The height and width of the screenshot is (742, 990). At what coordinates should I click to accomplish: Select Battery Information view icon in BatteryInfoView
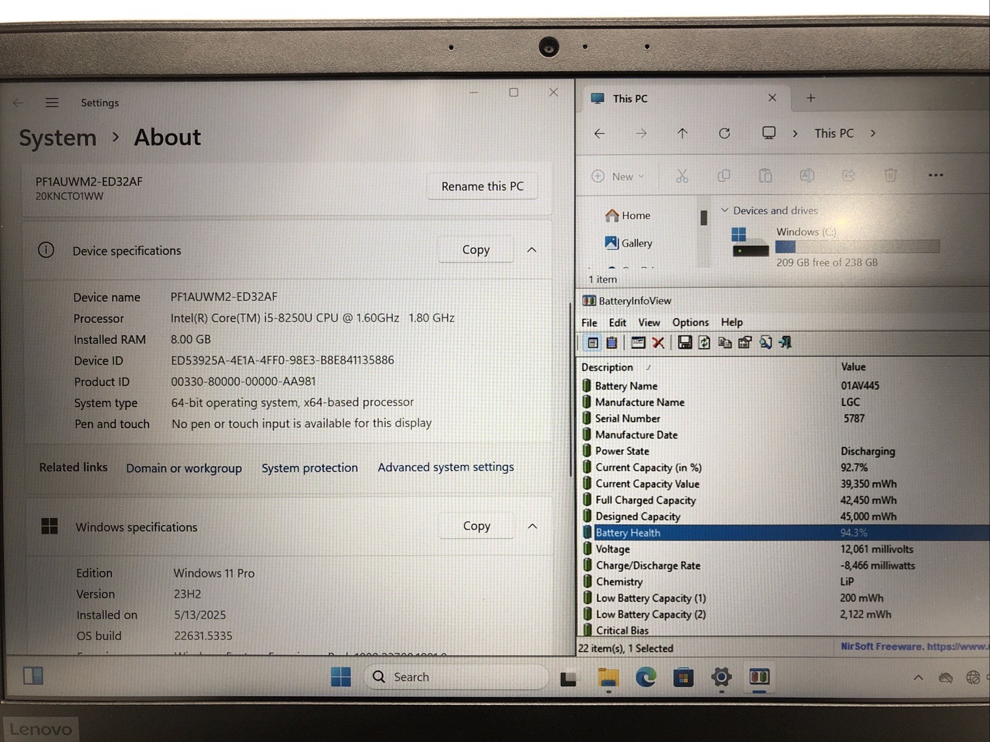[593, 342]
